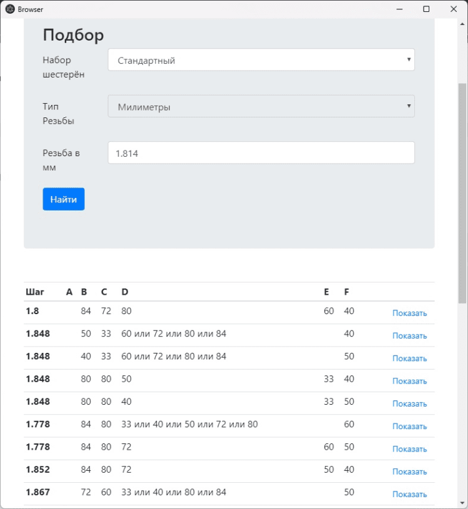Click the Подбор heading
Viewport: 468px width, 509px height.
(73, 36)
